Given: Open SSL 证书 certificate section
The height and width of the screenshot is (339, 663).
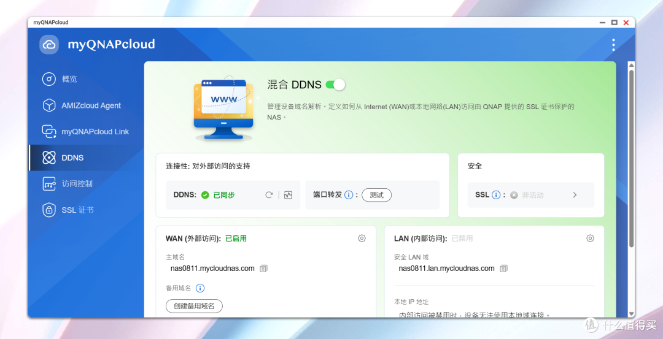Looking at the screenshot, I should coord(87,210).
